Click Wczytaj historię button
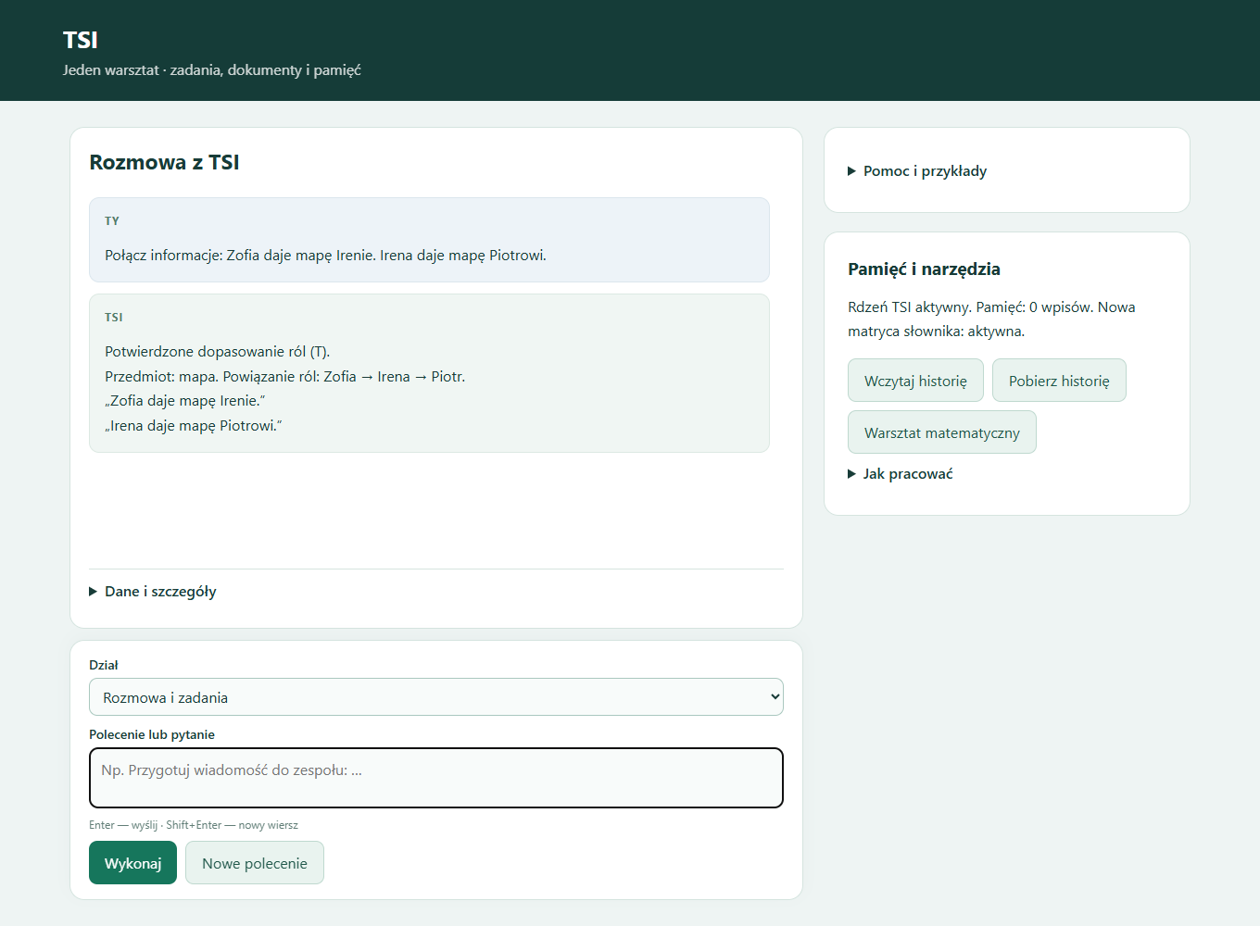 point(915,381)
